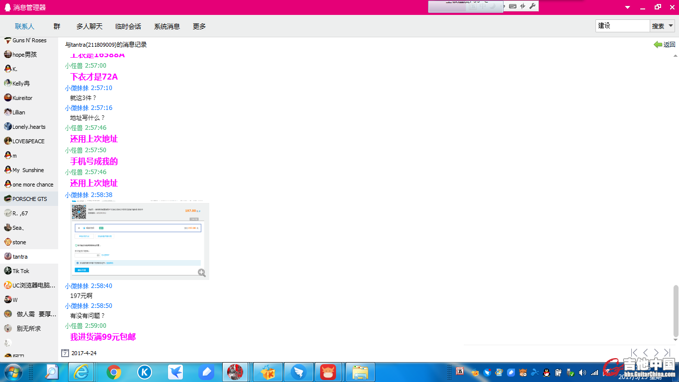Select contact LOVE&PEACE

[x=29, y=141]
